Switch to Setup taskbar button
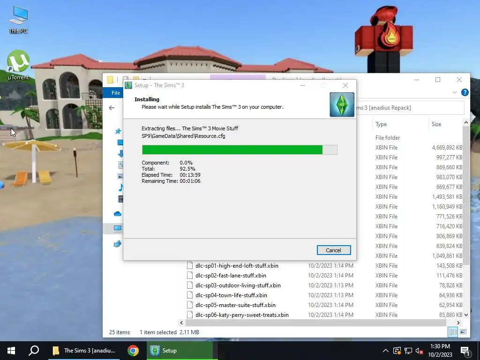 point(180,351)
